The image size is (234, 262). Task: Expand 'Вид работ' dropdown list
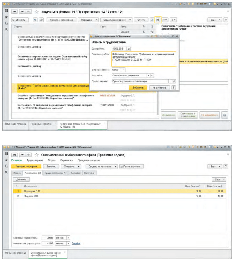click(148, 75)
